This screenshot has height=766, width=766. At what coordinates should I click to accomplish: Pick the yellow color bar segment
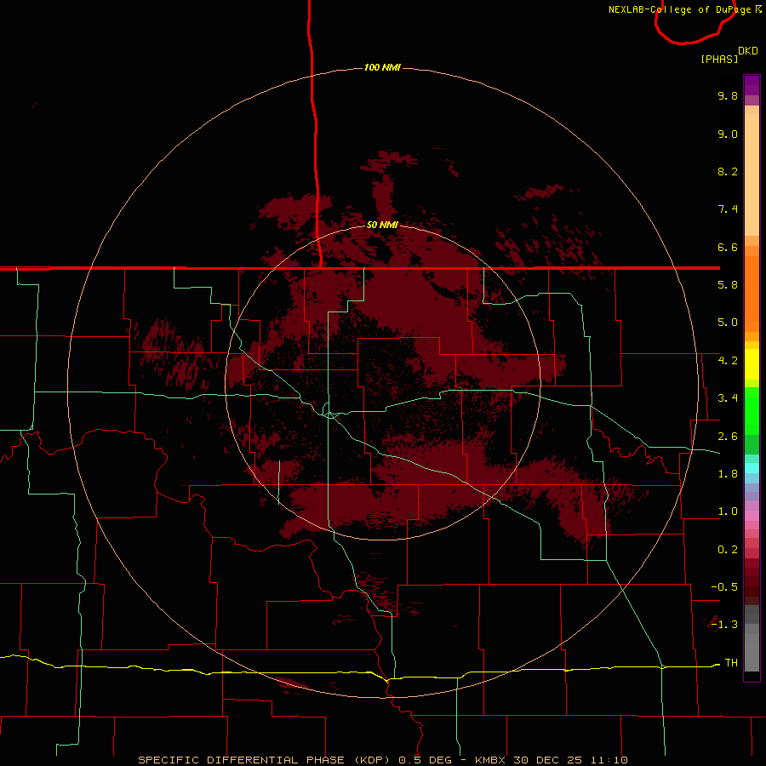pos(752,364)
